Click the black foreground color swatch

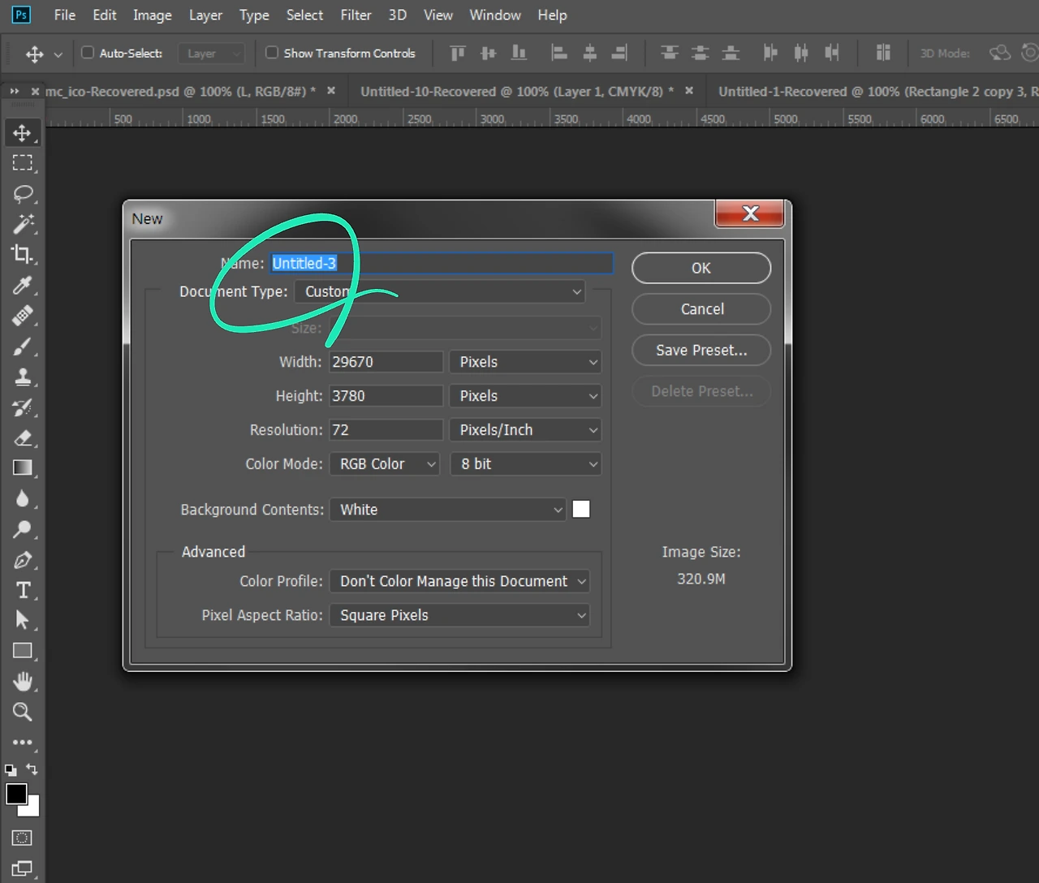pos(16,794)
